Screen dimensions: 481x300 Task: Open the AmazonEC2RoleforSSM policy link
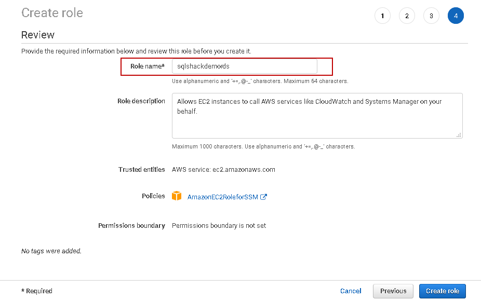[x=223, y=197]
